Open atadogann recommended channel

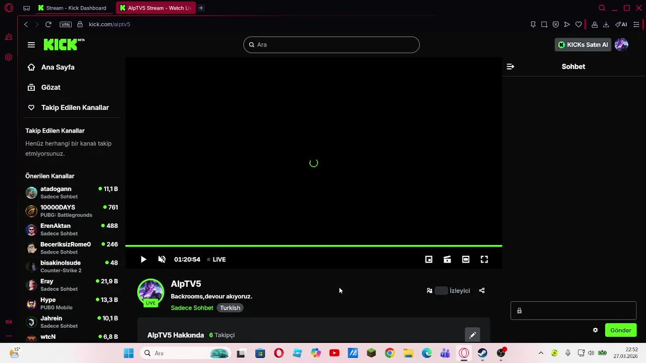click(72, 193)
